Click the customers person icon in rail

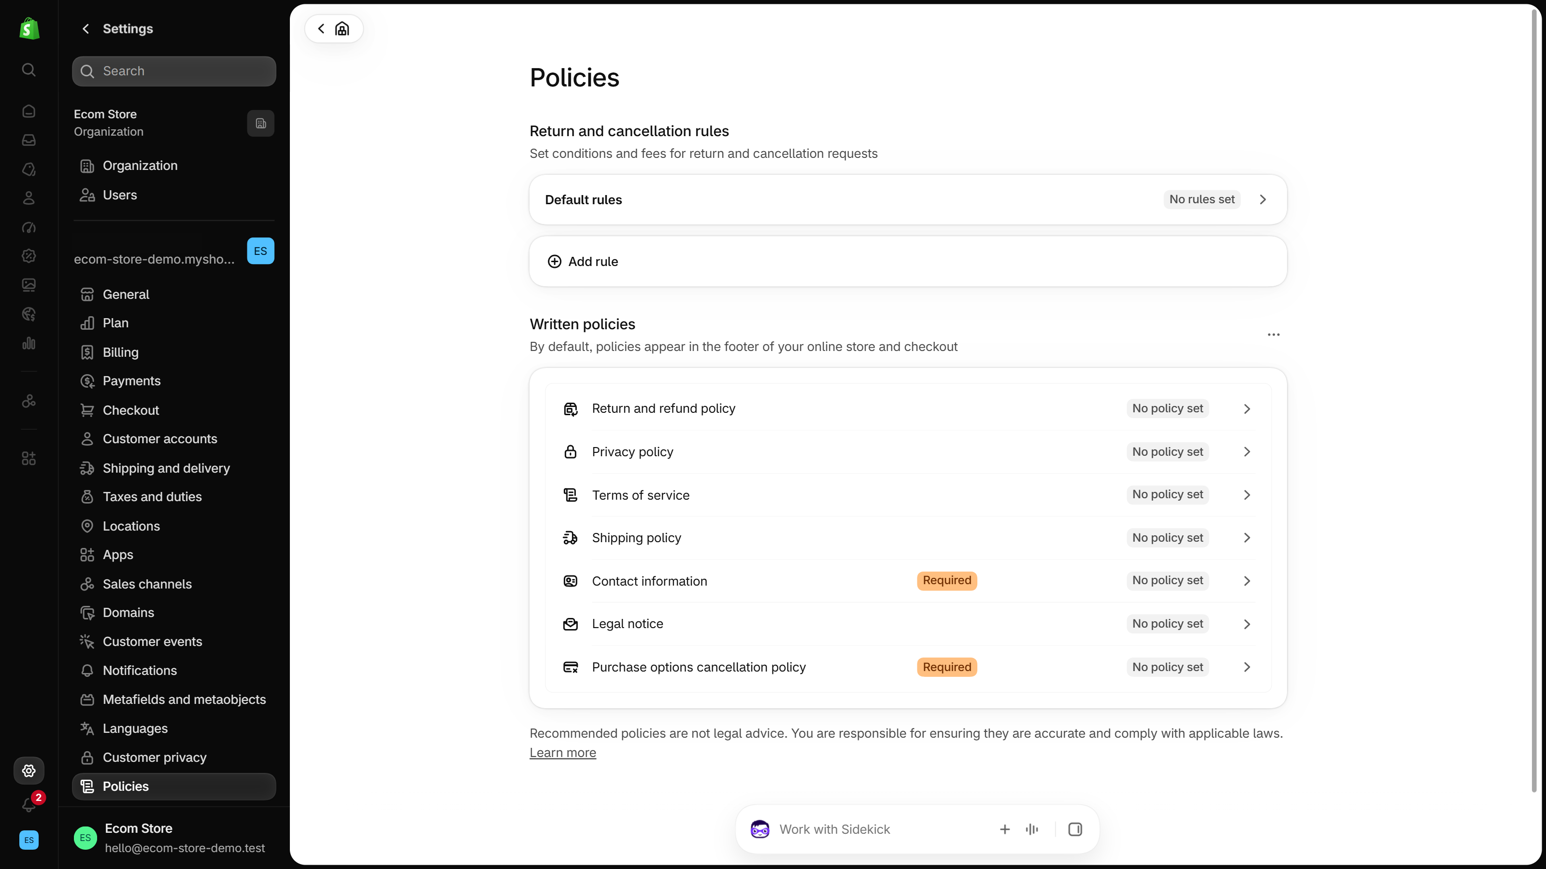coord(29,198)
